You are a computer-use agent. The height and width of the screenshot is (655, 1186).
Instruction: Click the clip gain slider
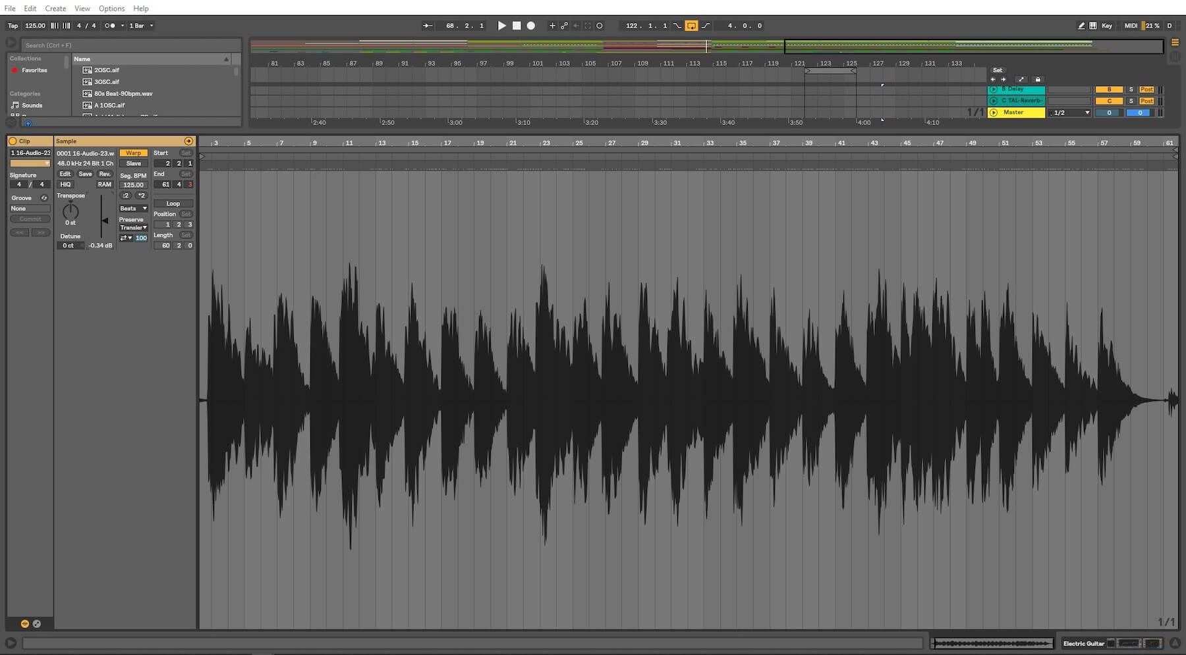(x=103, y=217)
